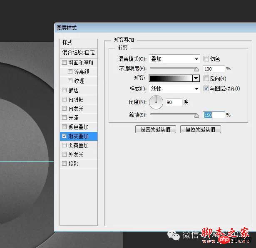Screen dimensions: 256x248
Task: Click the 复位为默认值 button
Action: pyautogui.click(x=201, y=129)
